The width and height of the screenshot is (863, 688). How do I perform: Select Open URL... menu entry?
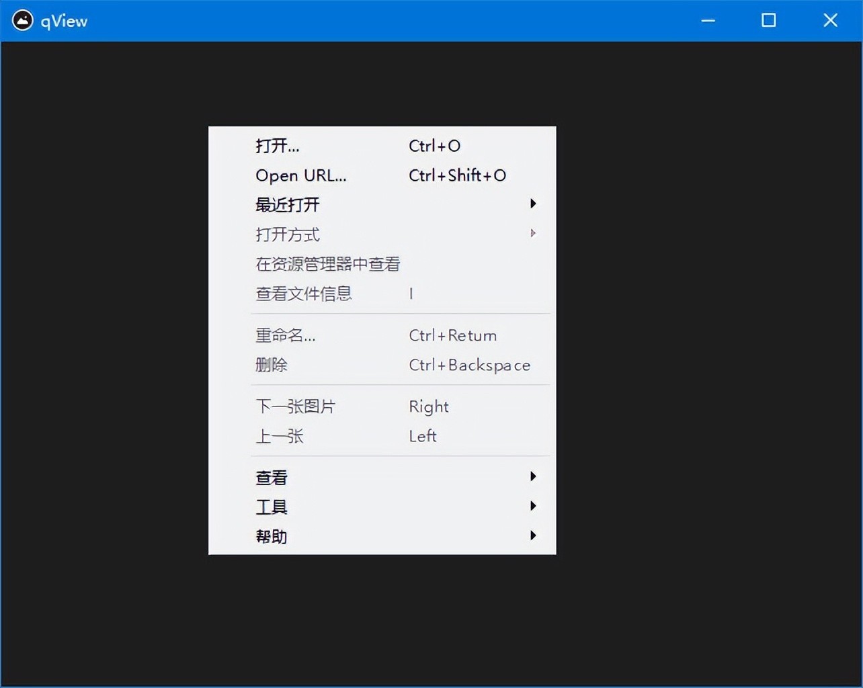[x=382, y=175]
